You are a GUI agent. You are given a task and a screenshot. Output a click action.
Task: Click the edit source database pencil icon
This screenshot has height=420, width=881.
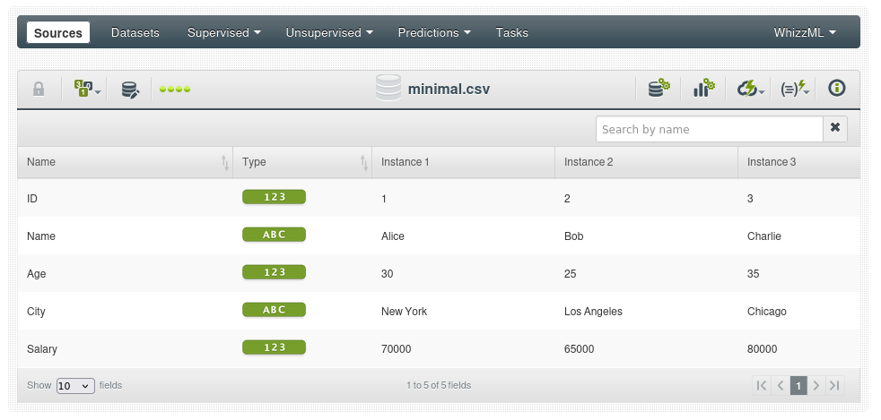coord(131,89)
